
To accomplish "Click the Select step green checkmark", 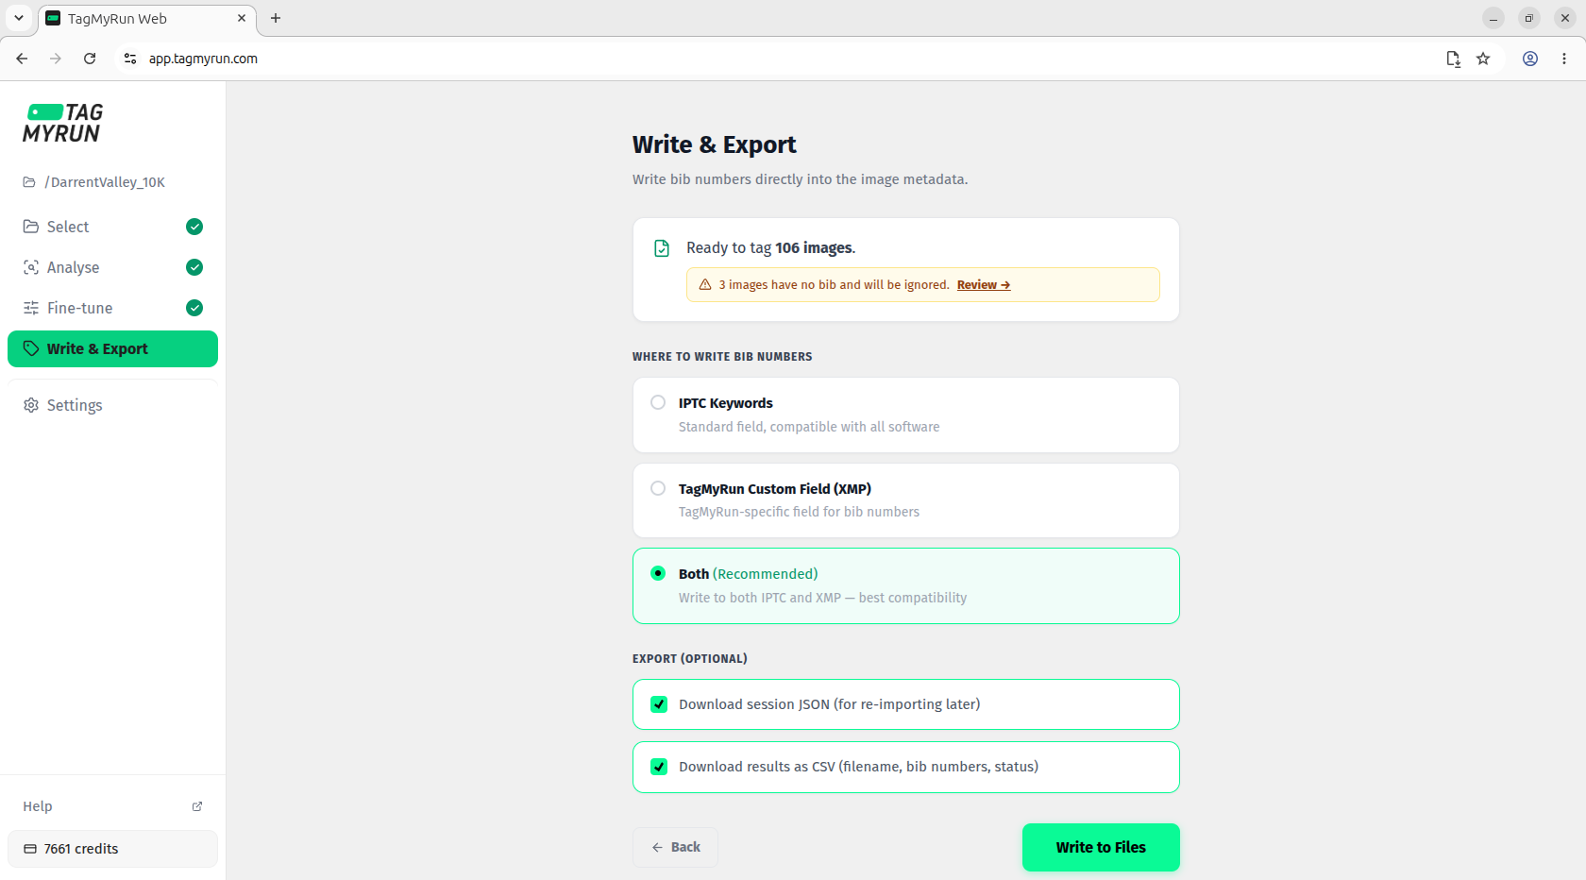I will pos(194,227).
